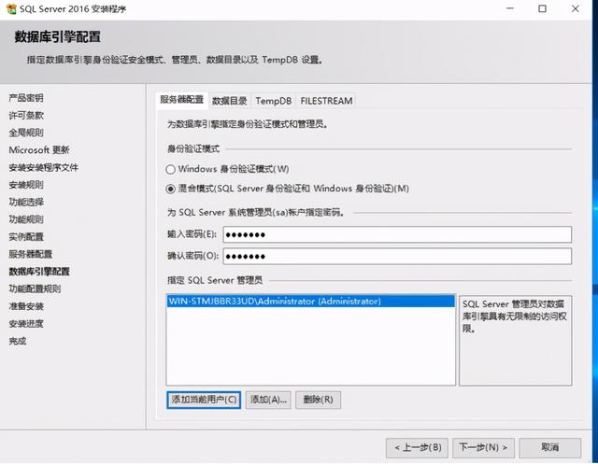Open the FILESTREAM tab
The image size is (598, 464).
326,101
